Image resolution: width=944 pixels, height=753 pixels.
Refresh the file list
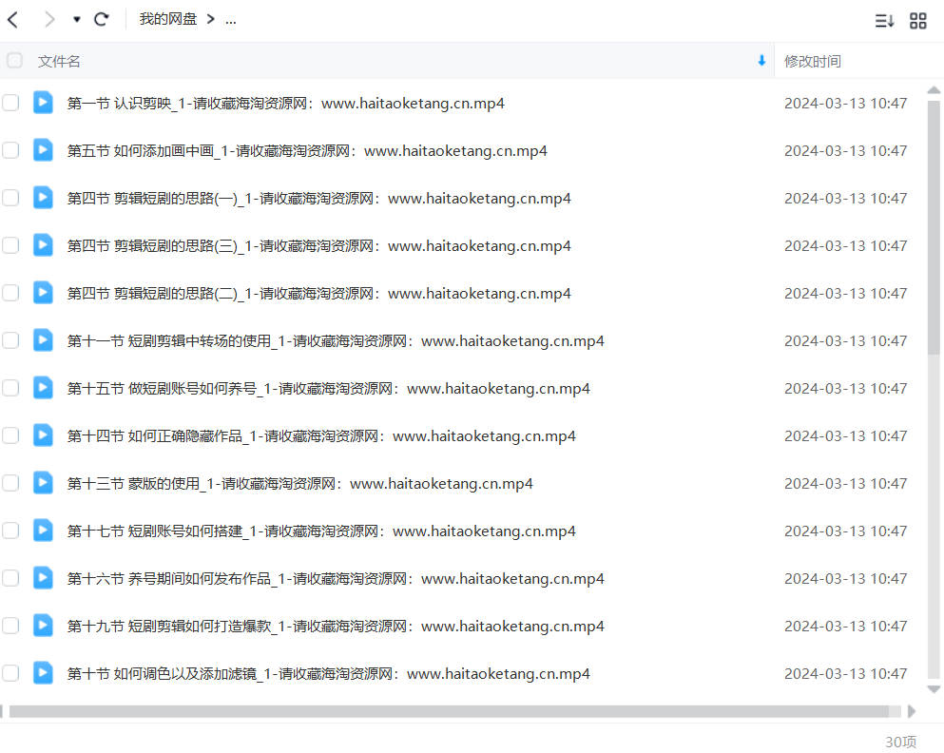(x=101, y=20)
